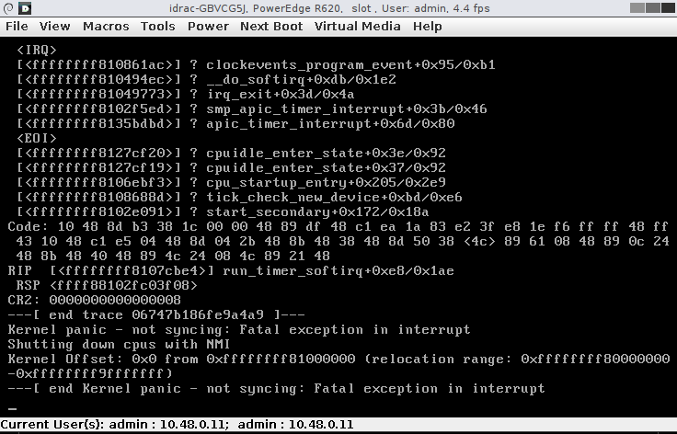Open the Virtual Media menu

point(357,27)
